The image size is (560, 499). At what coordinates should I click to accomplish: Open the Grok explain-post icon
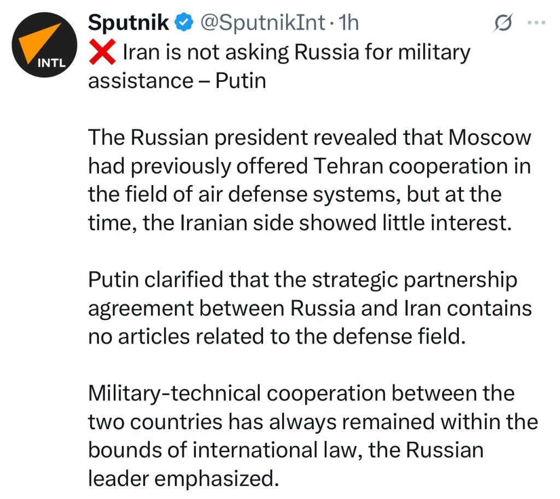click(503, 23)
